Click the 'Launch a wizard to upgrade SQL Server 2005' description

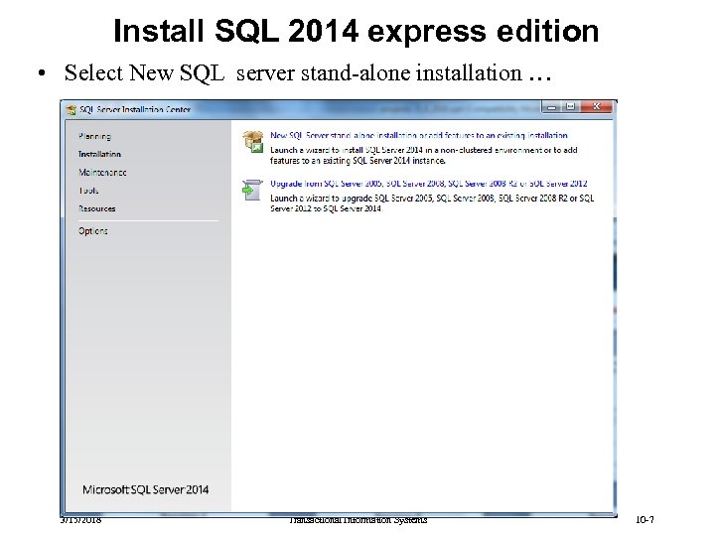432,203
